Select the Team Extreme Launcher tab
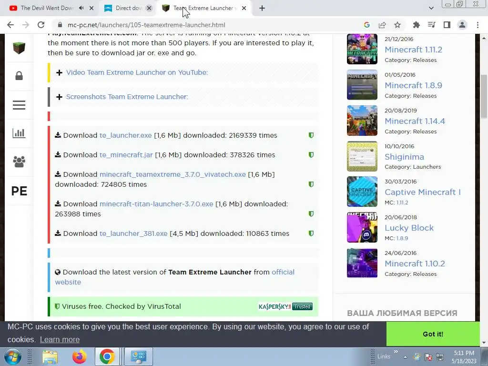Screen dimensions: 488x366 (x=205, y=8)
